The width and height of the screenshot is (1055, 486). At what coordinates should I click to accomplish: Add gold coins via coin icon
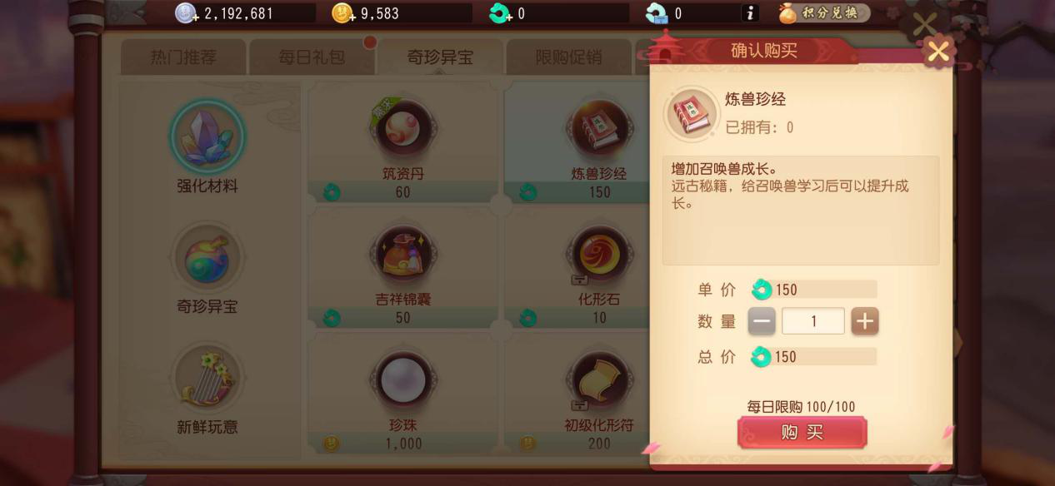(343, 13)
